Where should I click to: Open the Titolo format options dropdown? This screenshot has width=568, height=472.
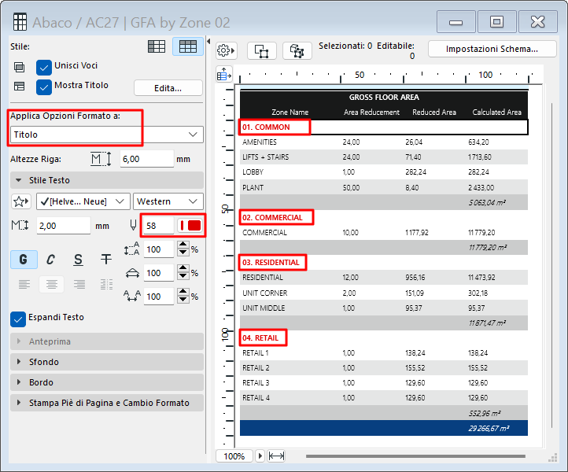[105, 135]
